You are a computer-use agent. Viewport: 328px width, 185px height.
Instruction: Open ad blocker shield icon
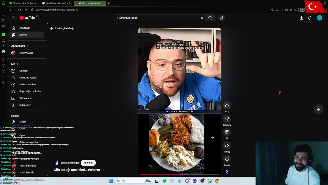click(286, 10)
